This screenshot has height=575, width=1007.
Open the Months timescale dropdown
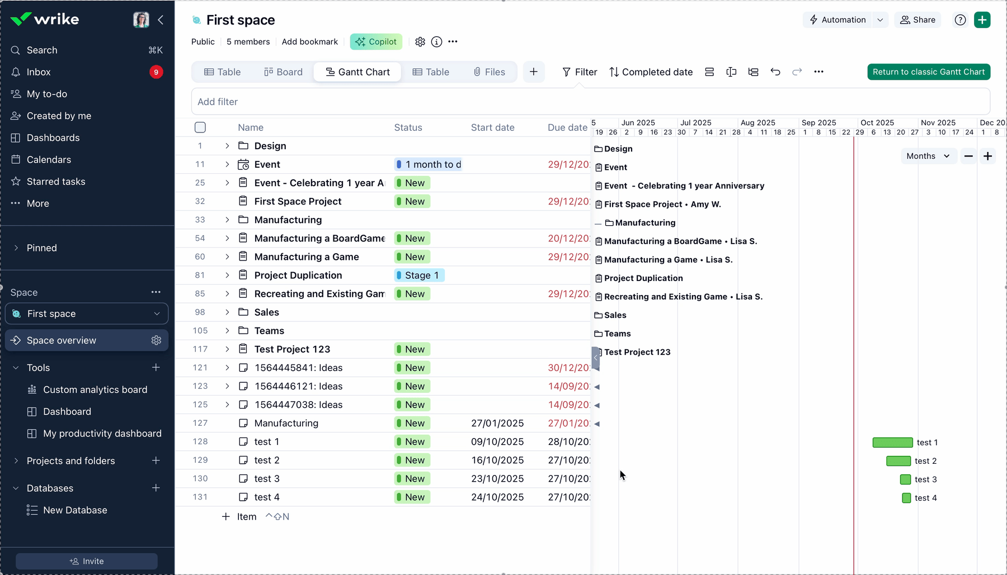(928, 156)
